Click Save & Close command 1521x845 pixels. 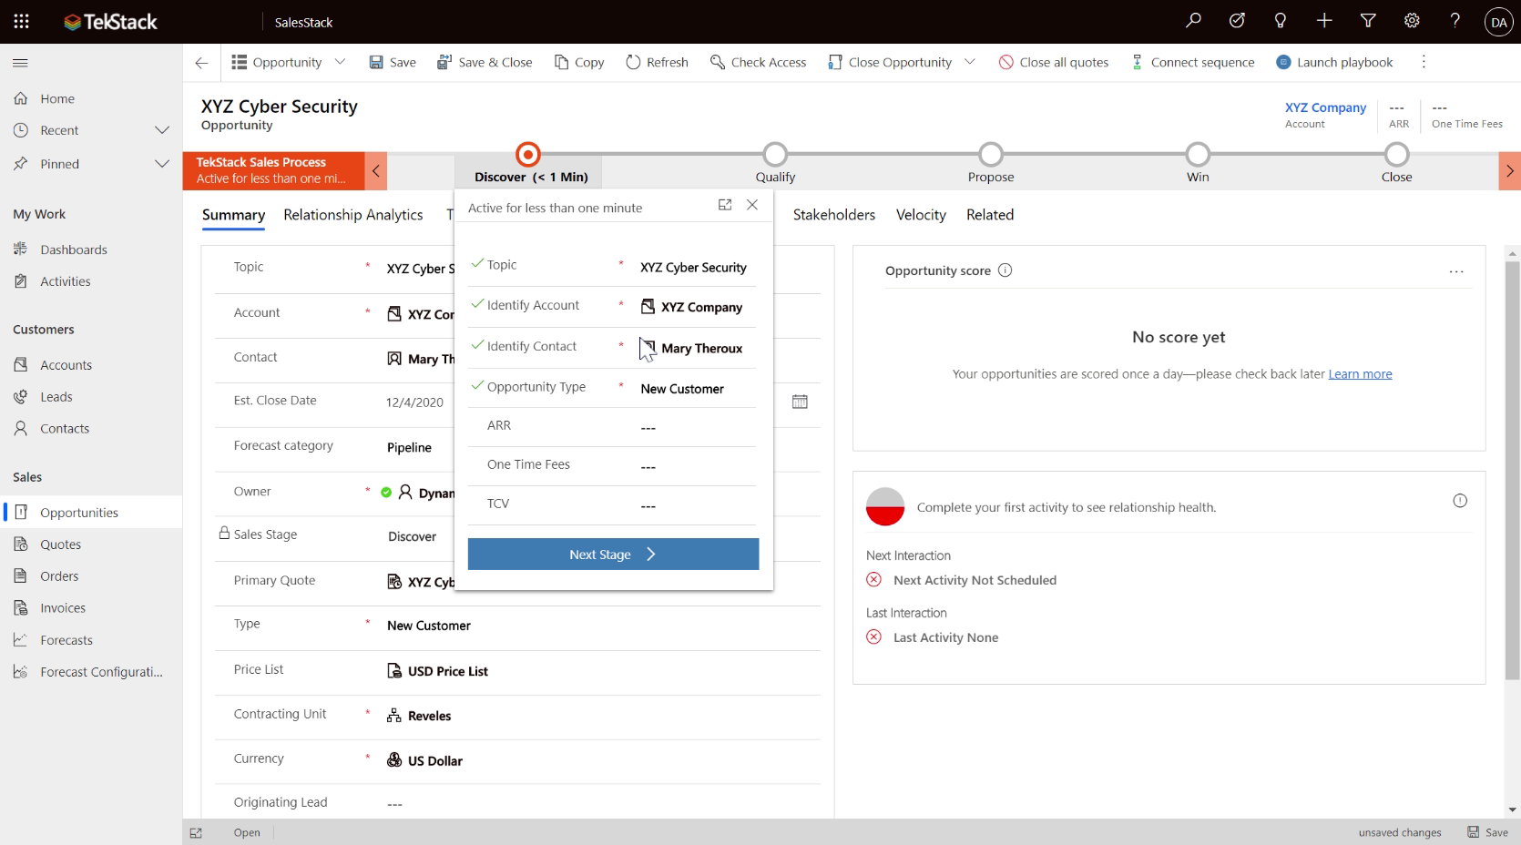485,62
